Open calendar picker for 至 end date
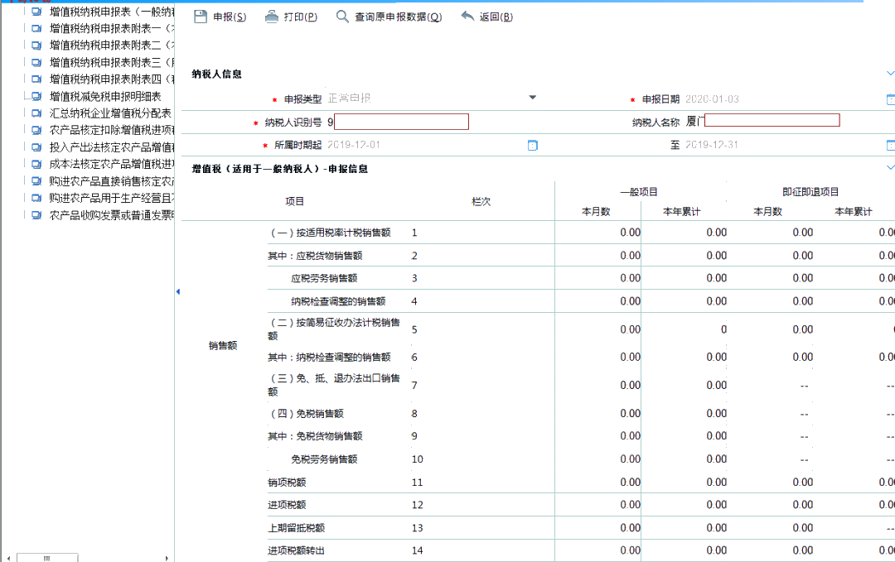The height and width of the screenshot is (562, 895). coord(892,145)
